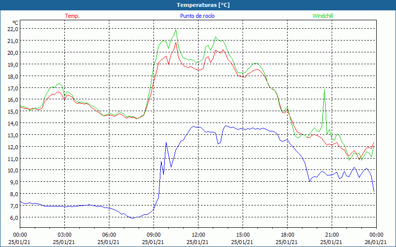The height and width of the screenshot is (247, 396).
Task: Click the 11,0 y-axis value
Action: pyautogui.click(x=13, y=159)
